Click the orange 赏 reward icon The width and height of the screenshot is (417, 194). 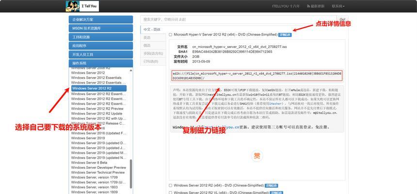257,156
